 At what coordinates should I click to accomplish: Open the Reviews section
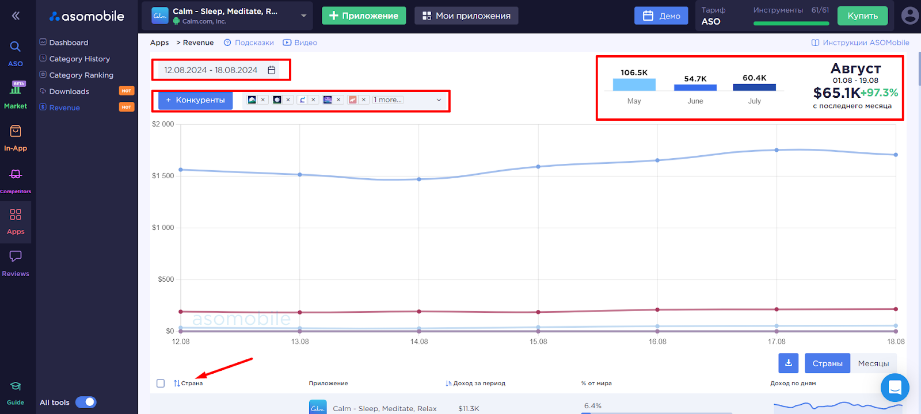click(x=16, y=264)
